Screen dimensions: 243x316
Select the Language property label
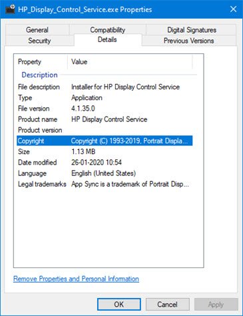coord(32,173)
